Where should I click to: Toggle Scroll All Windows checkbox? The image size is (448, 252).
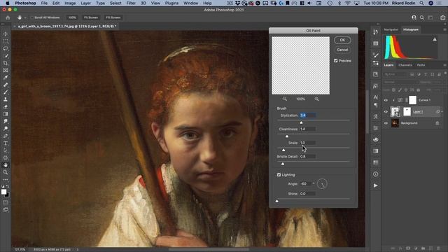pyautogui.click(x=31, y=17)
